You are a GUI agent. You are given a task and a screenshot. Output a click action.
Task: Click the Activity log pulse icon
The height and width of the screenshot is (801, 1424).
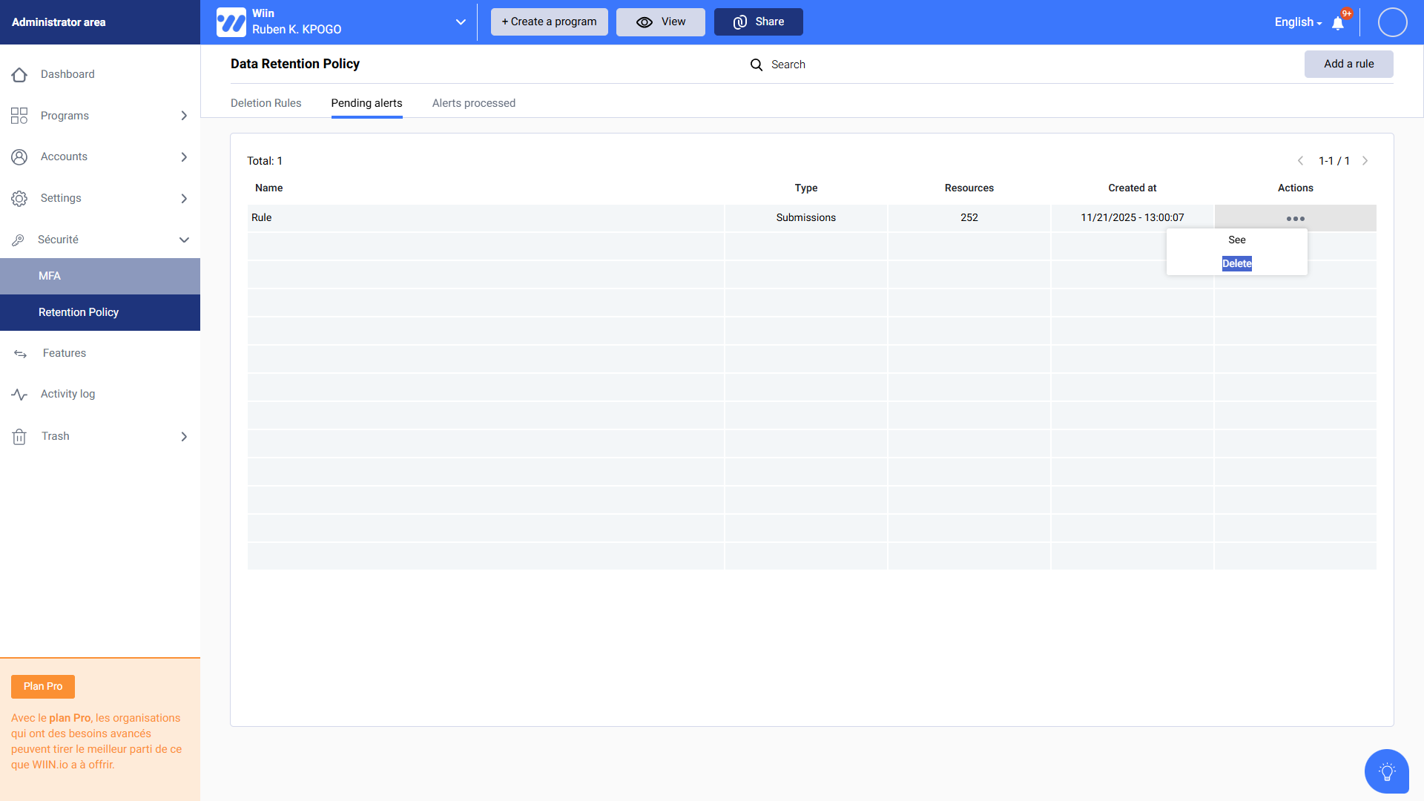[19, 395]
